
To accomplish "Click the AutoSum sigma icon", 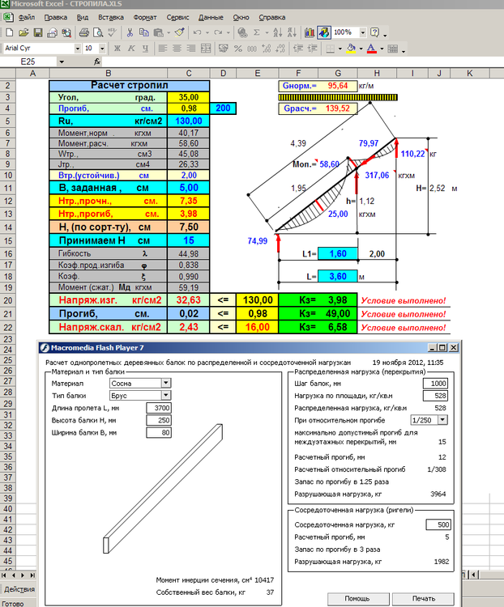I will pos(256,32).
